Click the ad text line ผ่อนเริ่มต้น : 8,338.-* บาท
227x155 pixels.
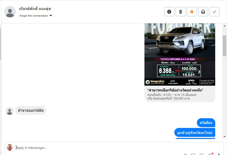172,95
